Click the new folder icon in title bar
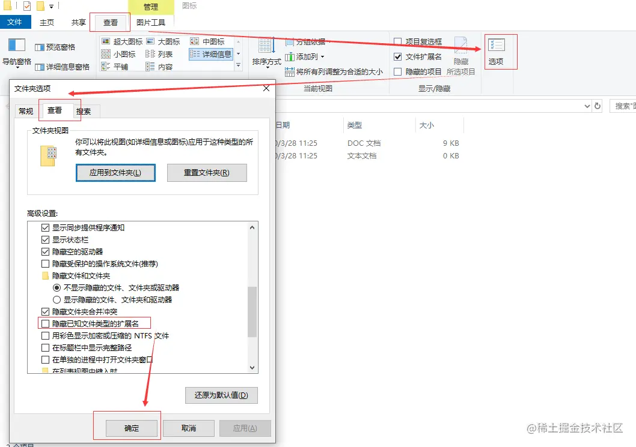Image resolution: width=636 pixels, height=447 pixels. click(40, 6)
